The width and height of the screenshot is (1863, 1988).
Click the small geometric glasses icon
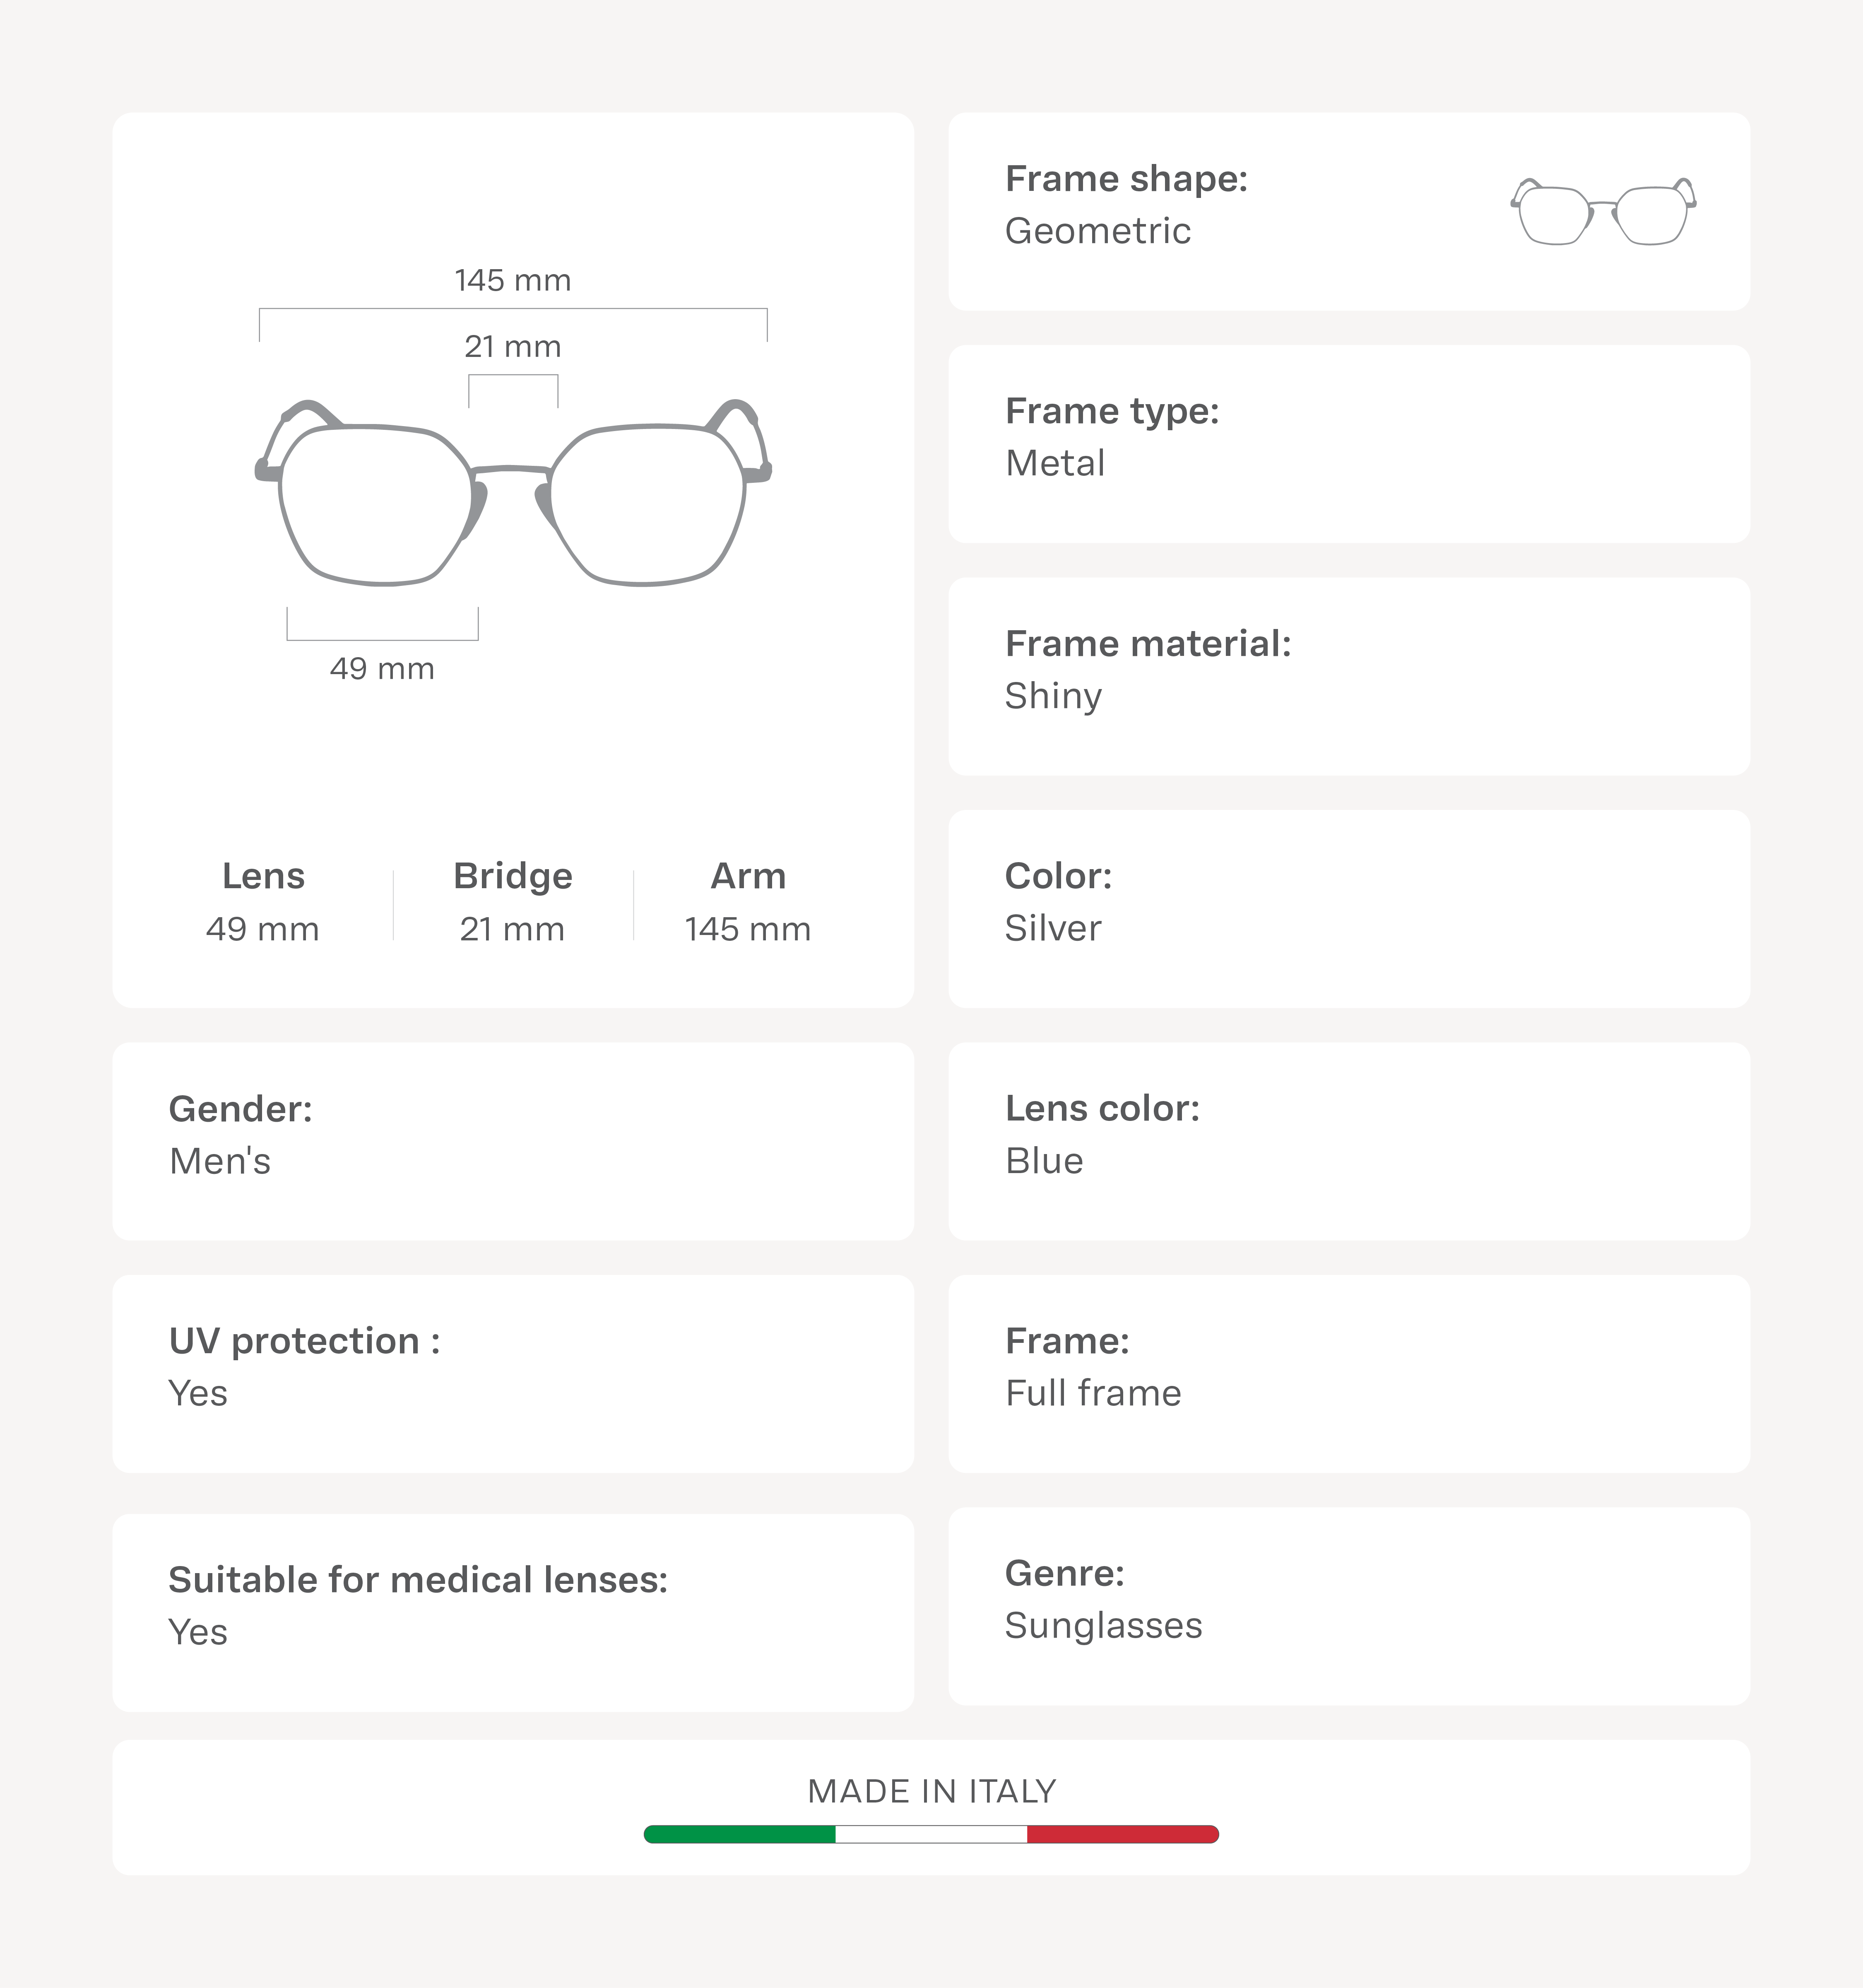(1602, 211)
